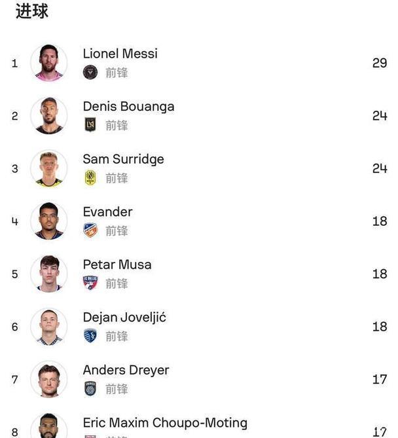Screen dimensions: 398x438
Task: Click Messi's goal count of 29
Action: click(380, 64)
